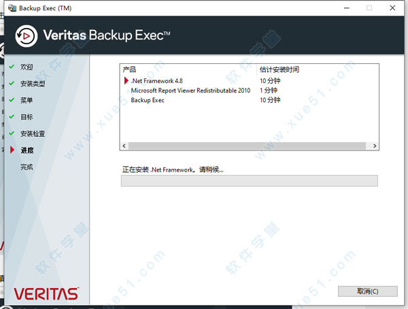Select the 菜单 step in sidebar
408x309 pixels.
[27, 100]
